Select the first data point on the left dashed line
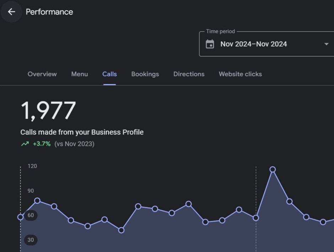Screen dimensions: 334x252 pyautogui.click(x=21, y=217)
